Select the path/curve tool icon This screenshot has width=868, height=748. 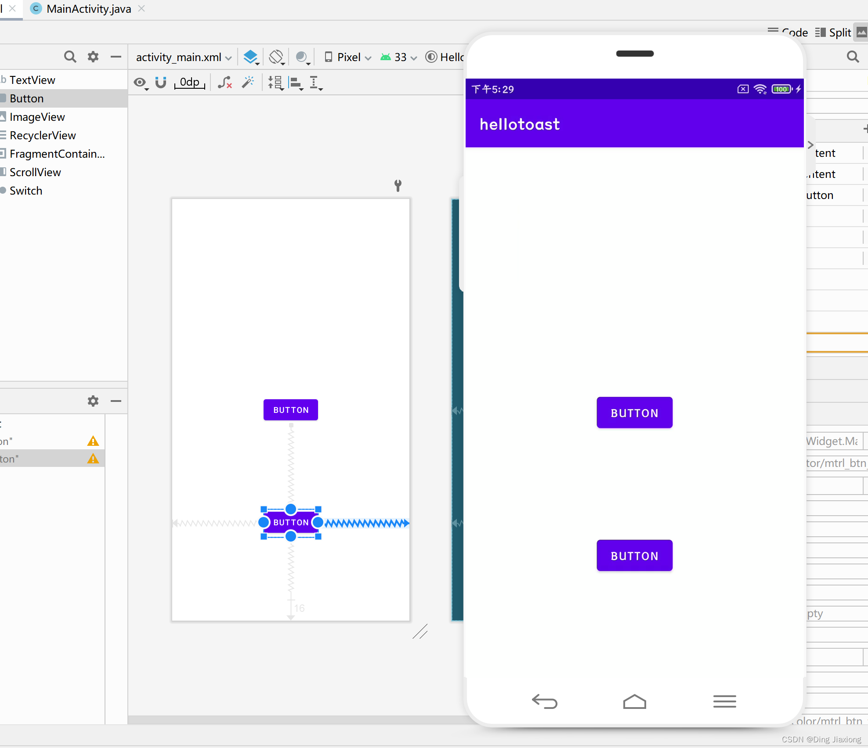pyautogui.click(x=225, y=81)
